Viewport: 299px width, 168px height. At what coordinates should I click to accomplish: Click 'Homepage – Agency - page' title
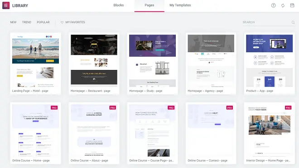205,91
